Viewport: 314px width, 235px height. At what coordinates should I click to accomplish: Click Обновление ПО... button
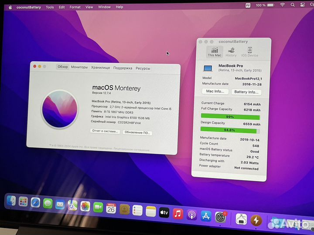pos(137,132)
